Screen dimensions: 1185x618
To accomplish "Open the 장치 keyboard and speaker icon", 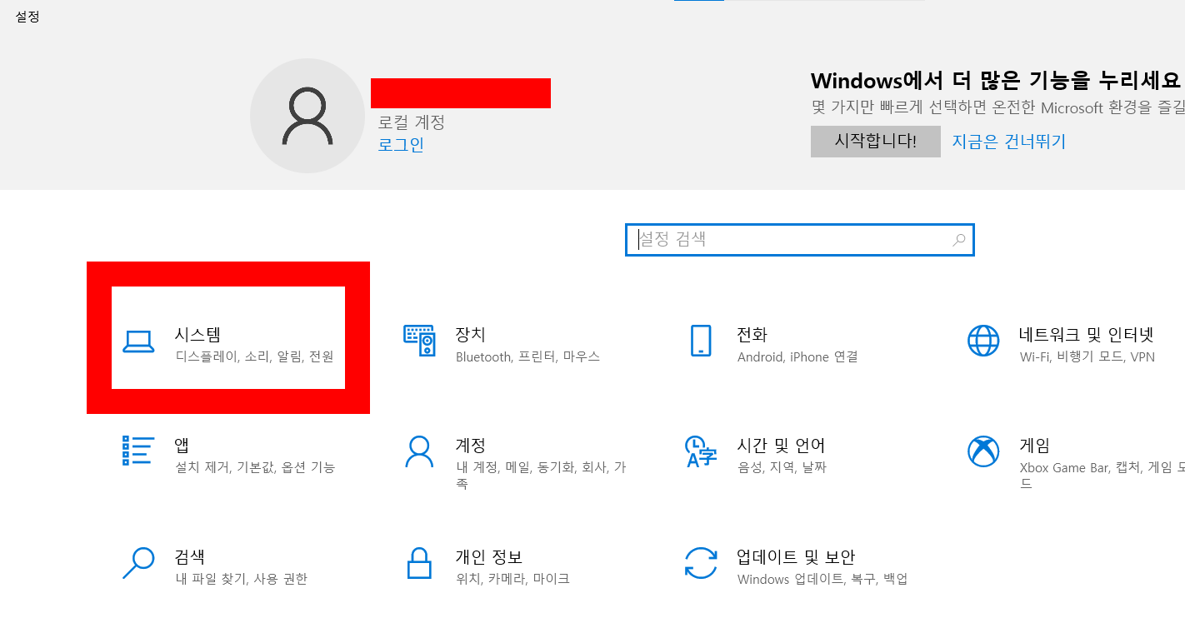I will pos(419,341).
